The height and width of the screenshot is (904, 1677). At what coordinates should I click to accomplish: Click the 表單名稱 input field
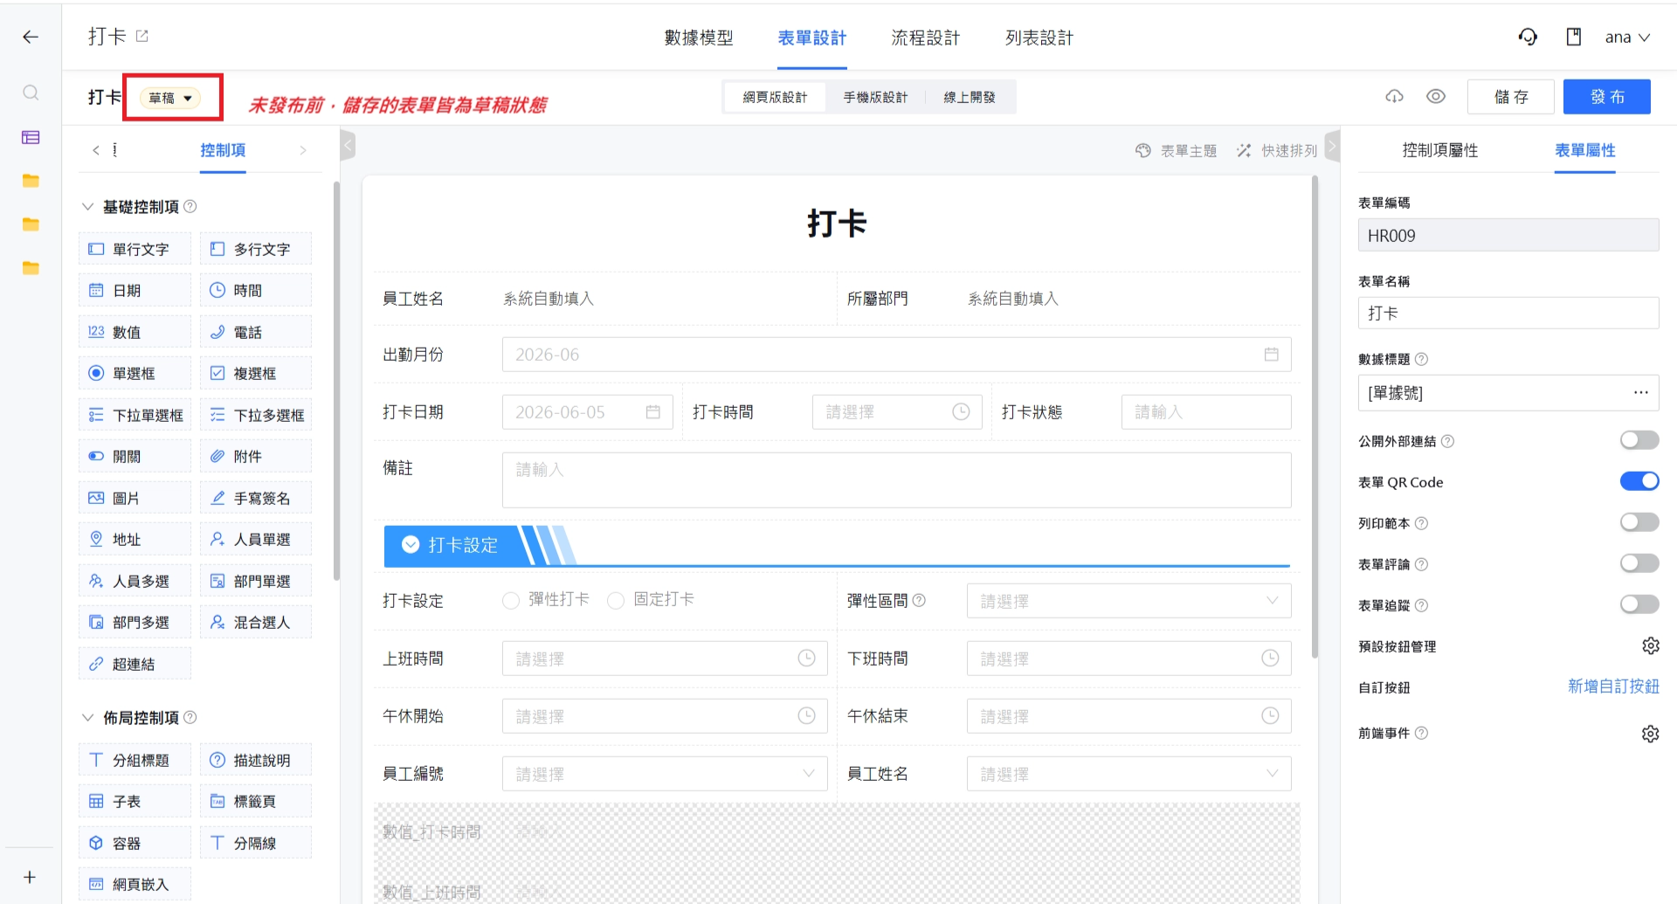[1508, 313]
